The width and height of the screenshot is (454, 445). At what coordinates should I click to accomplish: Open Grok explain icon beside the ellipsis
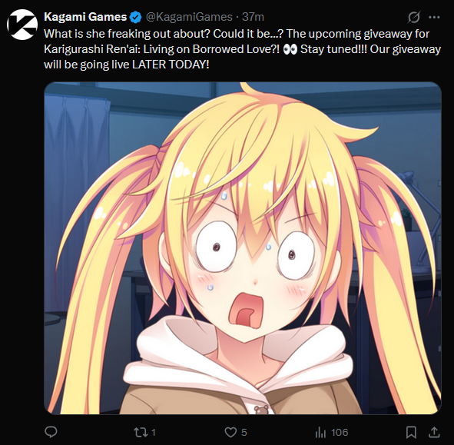[x=414, y=17]
